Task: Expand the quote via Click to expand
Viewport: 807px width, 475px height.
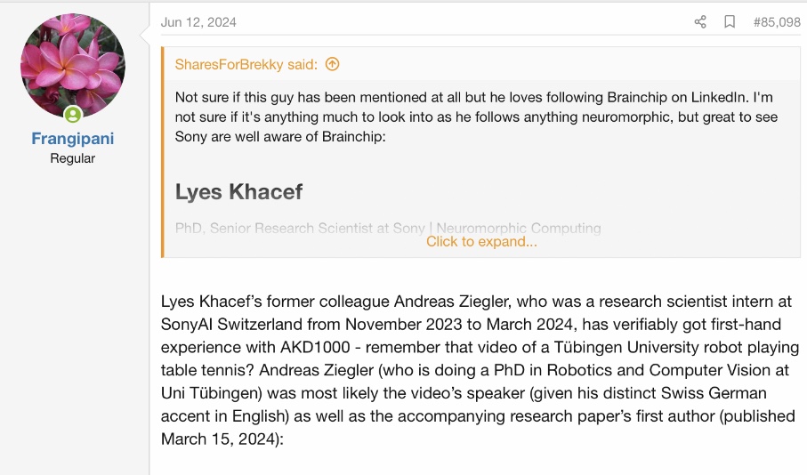Action: (x=481, y=241)
